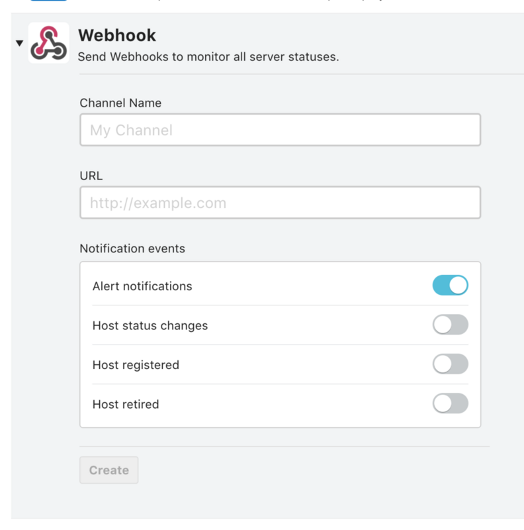Click the 'Send Webhooks to monitor' description
524x530 pixels.
tap(208, 57)
